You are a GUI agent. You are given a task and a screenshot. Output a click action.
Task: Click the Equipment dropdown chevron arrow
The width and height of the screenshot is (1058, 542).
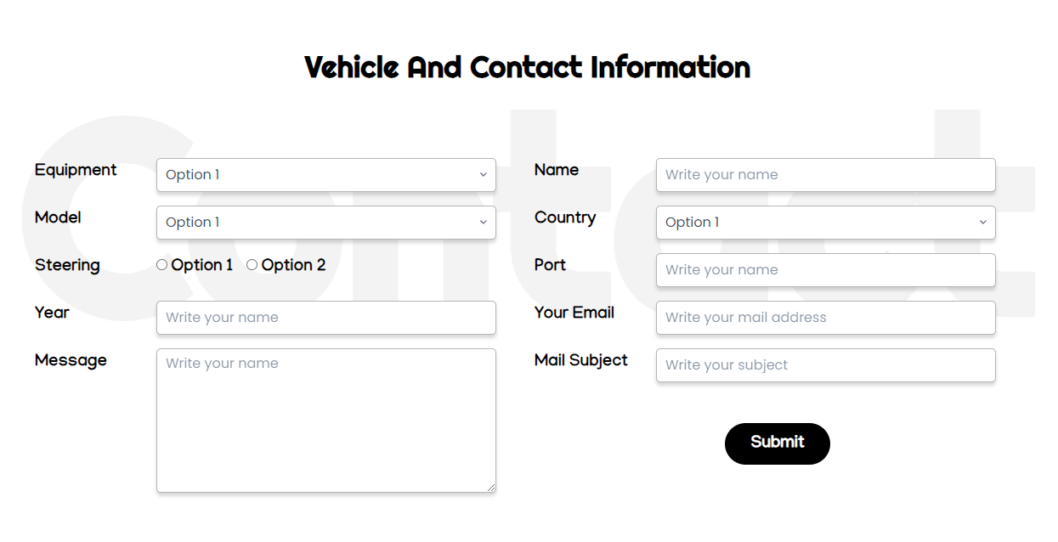click(483, 175)
